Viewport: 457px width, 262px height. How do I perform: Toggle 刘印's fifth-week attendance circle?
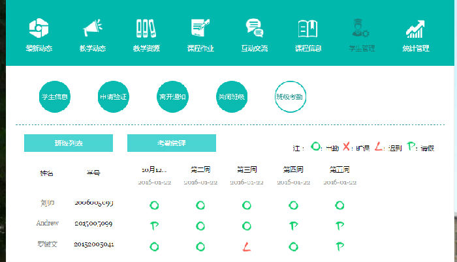click(x=339, y=205)
